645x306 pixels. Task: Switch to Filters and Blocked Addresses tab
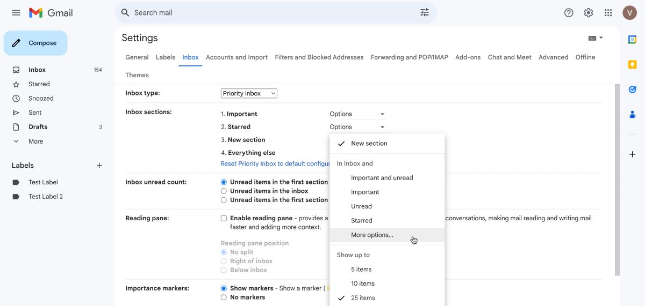tap(319, 57)
